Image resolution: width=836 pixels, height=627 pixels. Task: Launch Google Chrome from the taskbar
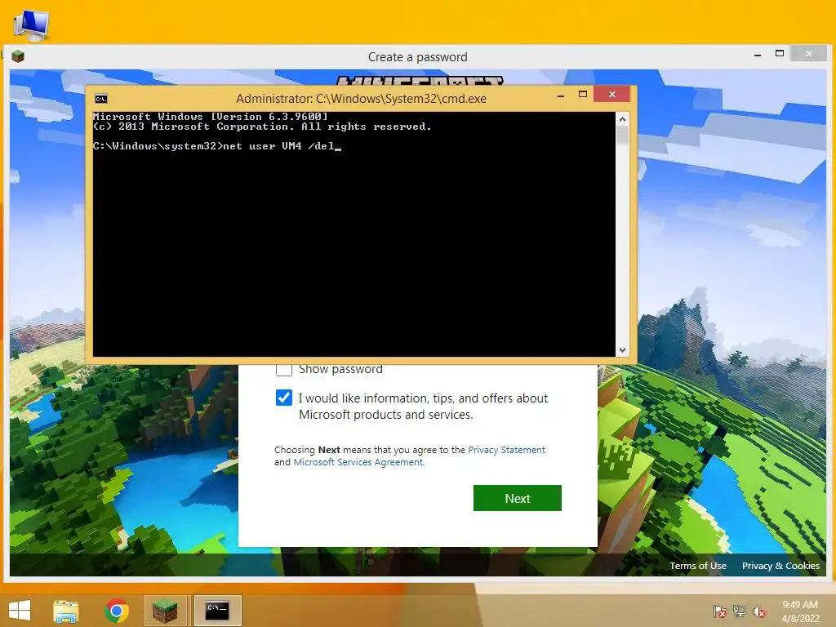116,611
